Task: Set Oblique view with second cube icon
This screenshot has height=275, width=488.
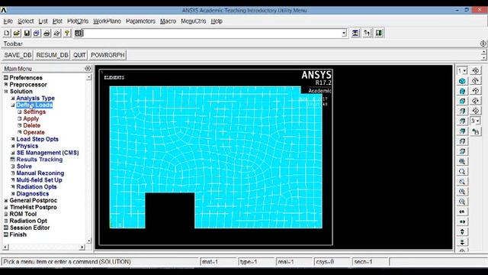Action: click(462, 91)
